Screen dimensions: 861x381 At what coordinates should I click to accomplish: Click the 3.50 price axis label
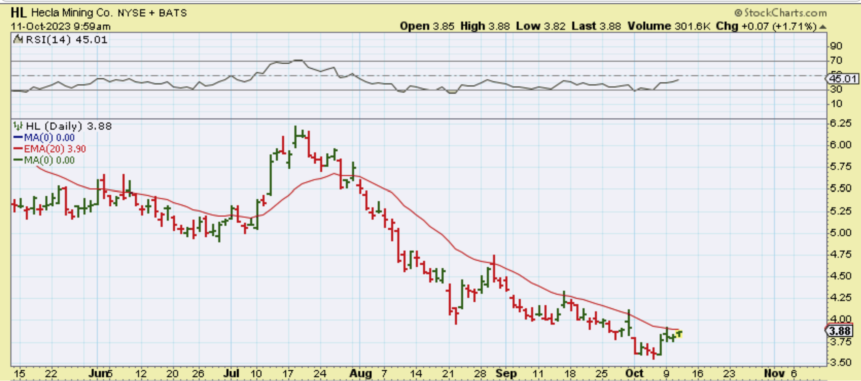pos(840,362)
